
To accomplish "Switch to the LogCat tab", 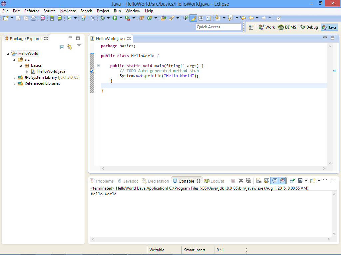I will [214, 181].
